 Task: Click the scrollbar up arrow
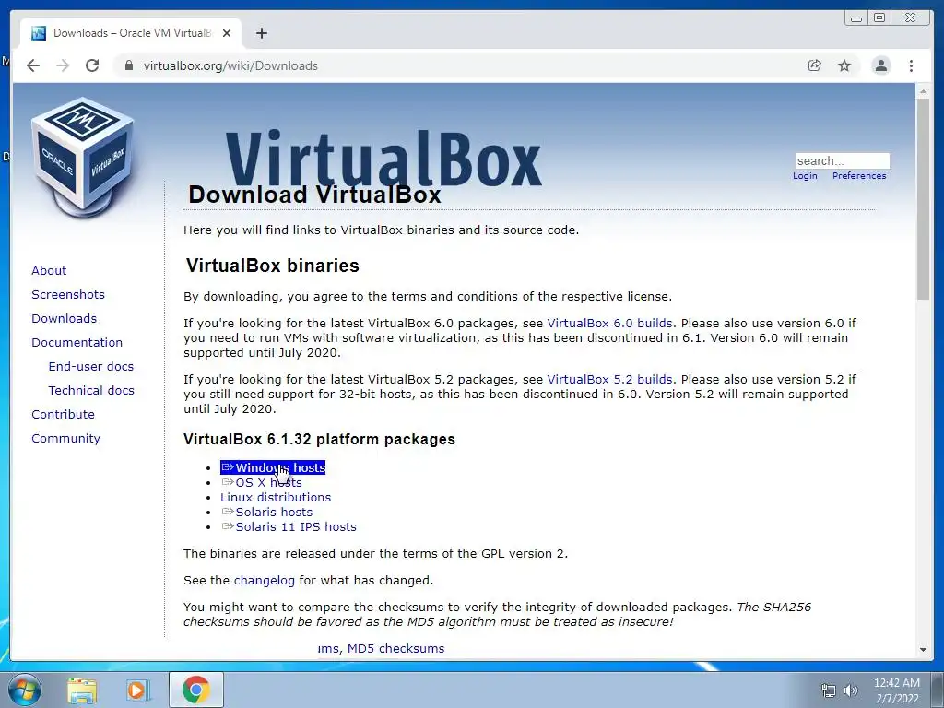click(923, 91)
